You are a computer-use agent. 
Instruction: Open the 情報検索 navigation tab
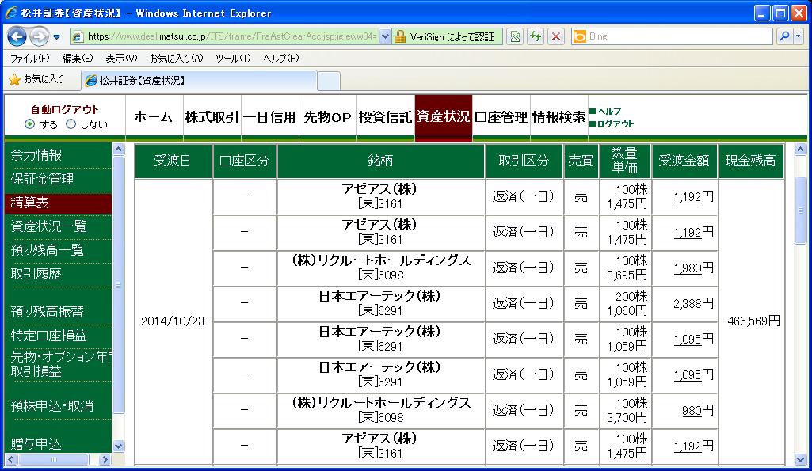[559, 117]
